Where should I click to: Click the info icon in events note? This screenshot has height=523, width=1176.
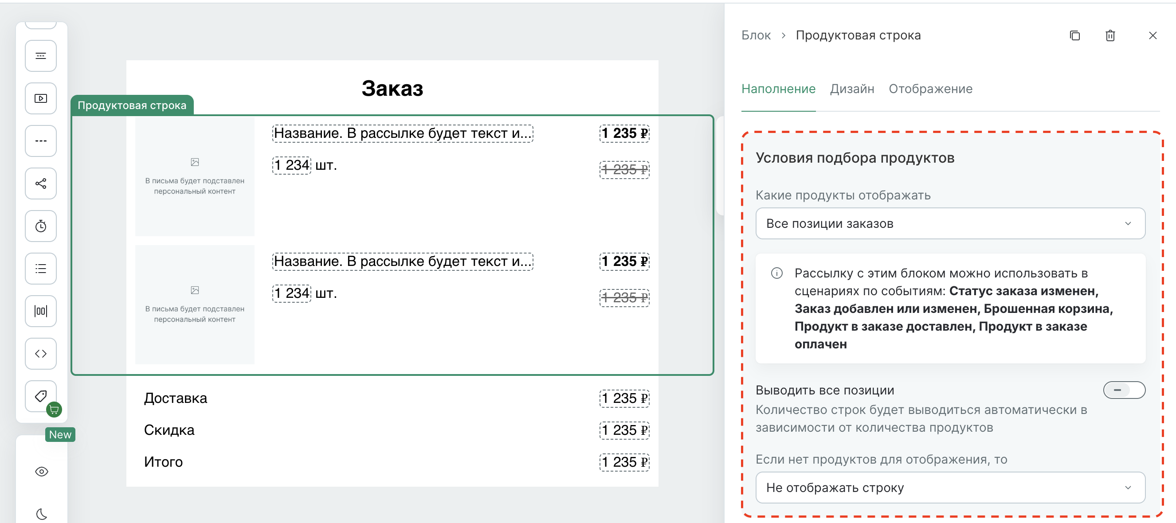click(x=776, y=273)
